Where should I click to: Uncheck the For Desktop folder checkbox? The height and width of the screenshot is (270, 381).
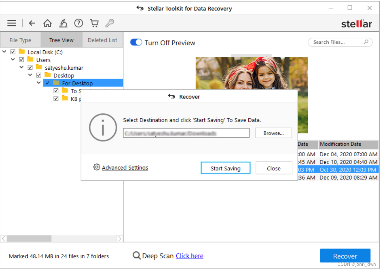[x=47, y=83]
